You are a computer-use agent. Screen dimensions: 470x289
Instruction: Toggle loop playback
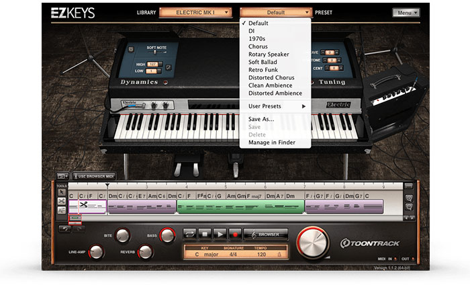coord(190,235)
